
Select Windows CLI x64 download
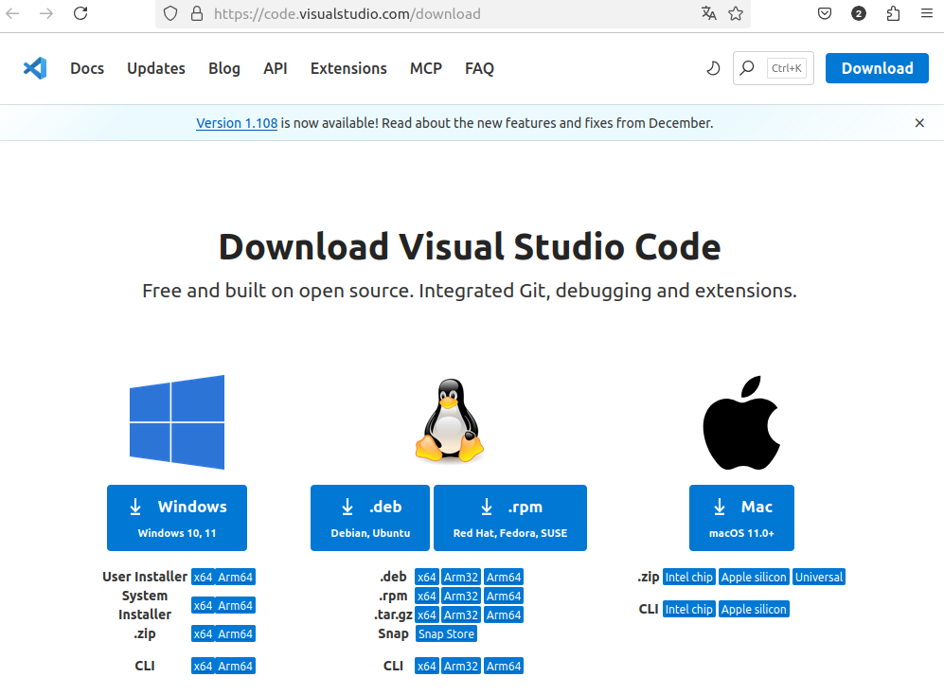[203, 666]
